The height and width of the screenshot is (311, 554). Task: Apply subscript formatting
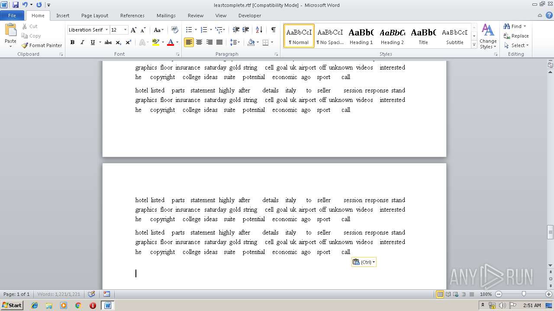coord(119,42)
